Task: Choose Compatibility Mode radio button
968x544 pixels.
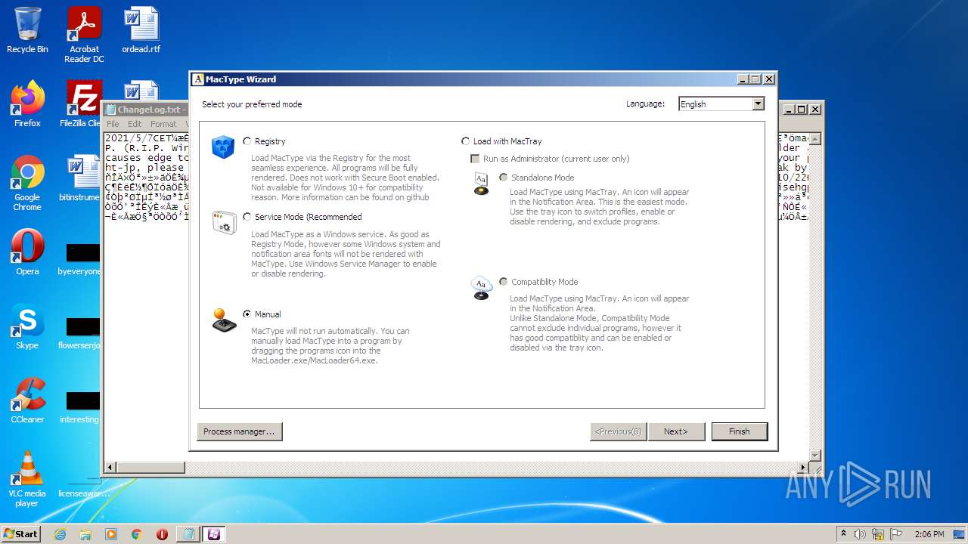Action: (x=504, y=282)
